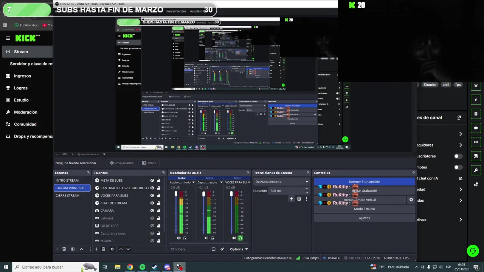Open the Kick hamburger menu
484x272 pixels.
pos(8,38)
